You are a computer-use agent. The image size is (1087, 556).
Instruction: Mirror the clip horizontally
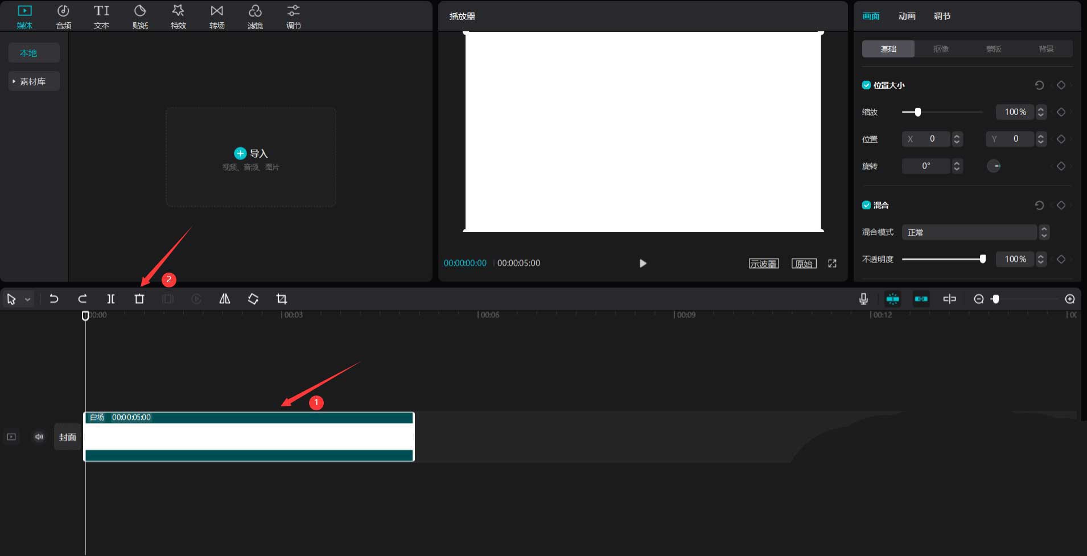point(225,299)
